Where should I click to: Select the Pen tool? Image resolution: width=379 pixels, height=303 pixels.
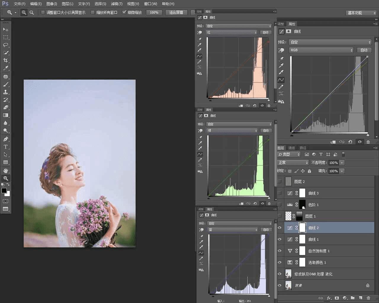[x=6, y=139]
